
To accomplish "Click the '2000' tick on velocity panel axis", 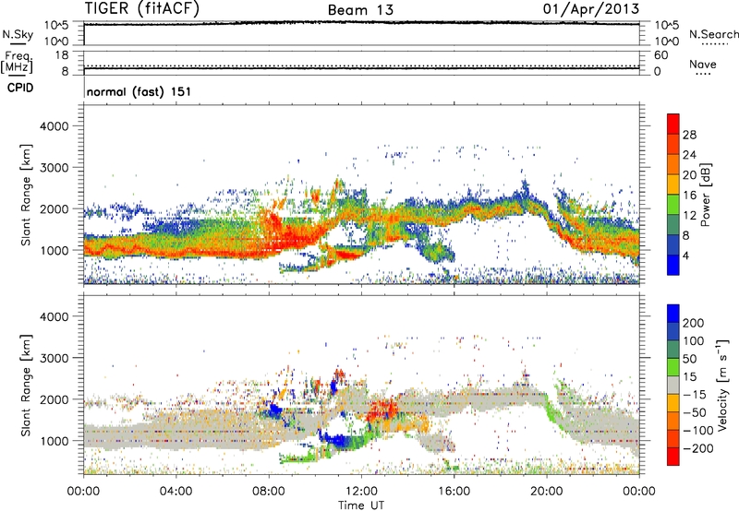I will point(55,399).
